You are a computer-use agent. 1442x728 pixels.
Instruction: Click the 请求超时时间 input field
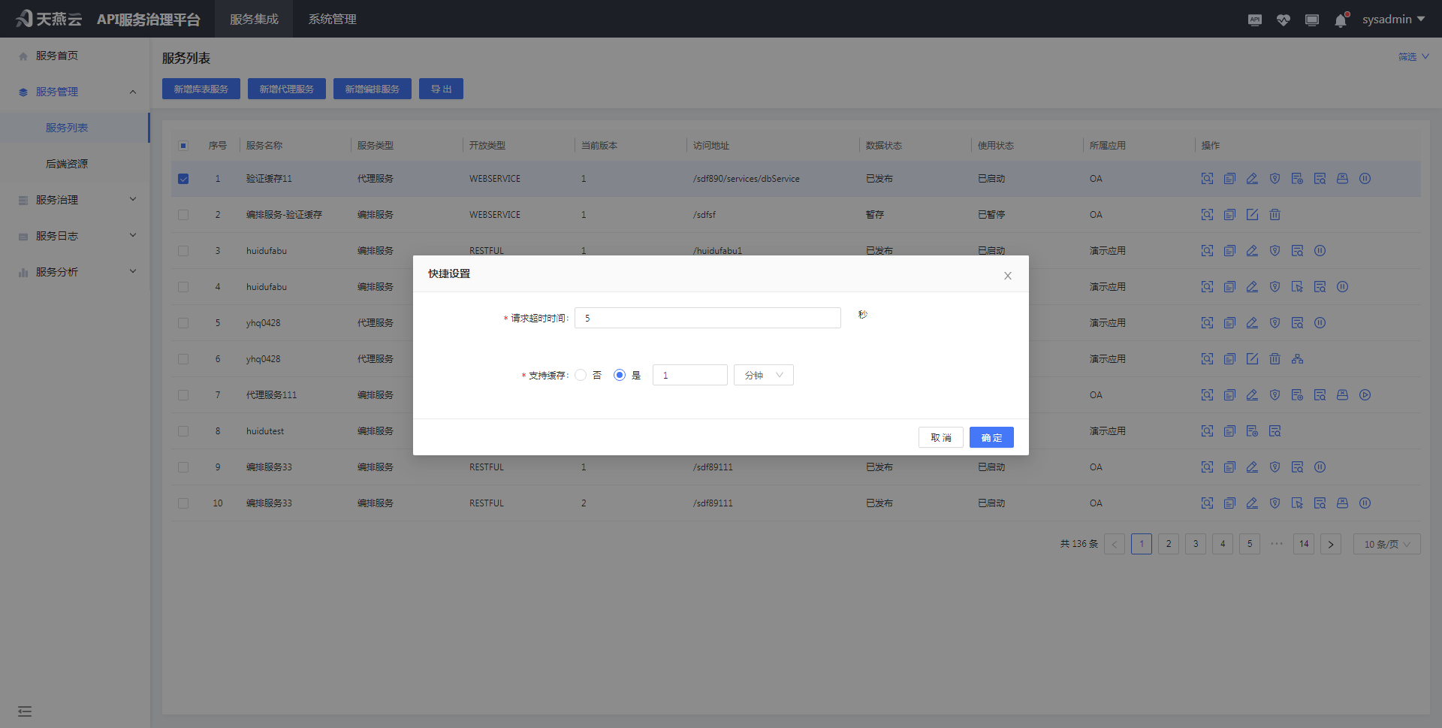pyautogui.click(x=707, y=318)
